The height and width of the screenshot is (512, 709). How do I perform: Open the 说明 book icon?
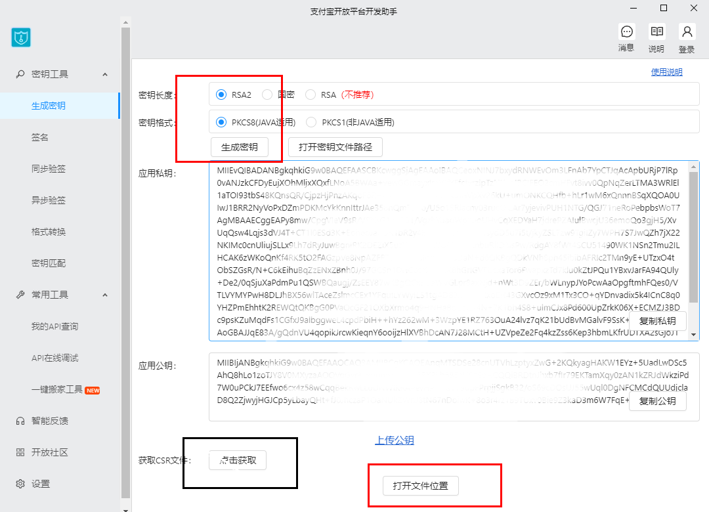(x=656, y=32)
